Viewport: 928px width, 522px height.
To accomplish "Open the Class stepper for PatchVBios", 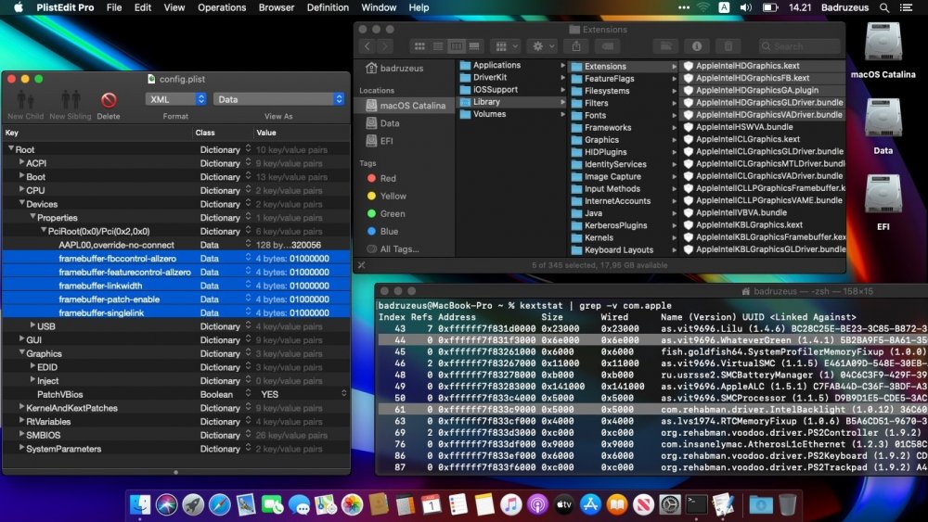I will click(248, 394).
